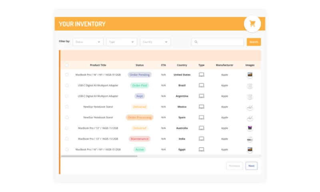The image size is (320, 192).
Task: Open the product image thumbnail for Australia row
Action: pyautogui.click(x=250, y=128)
